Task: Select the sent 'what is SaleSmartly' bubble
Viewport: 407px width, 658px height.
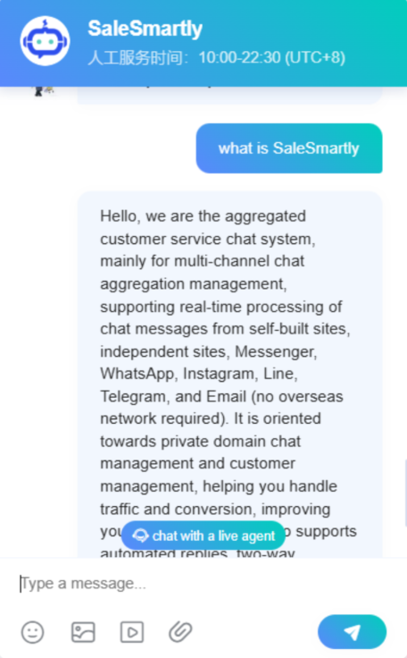Action: coord(289,148)
